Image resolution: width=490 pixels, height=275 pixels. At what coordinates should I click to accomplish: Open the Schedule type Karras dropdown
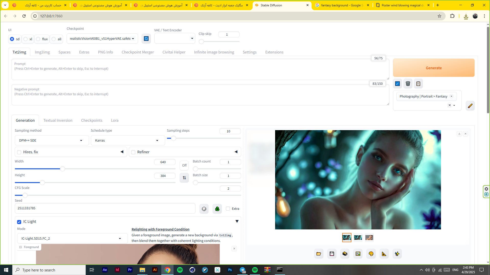click(x=128, y=141)
